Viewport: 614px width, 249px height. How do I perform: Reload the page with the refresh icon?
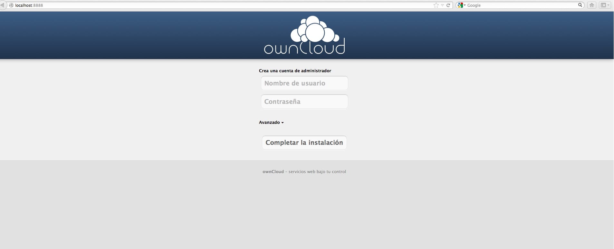(448, 5)
